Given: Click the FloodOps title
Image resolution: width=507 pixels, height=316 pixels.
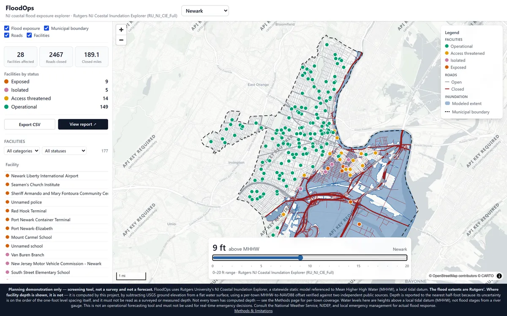Looking at the screenshot, I should pyautogui.click(x=20, y=8).
